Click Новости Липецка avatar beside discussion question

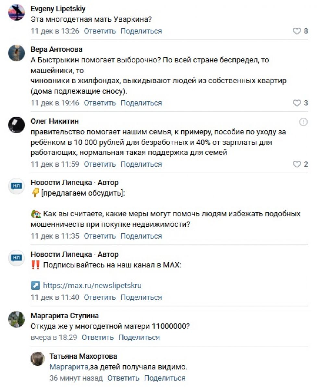[17, 186]
